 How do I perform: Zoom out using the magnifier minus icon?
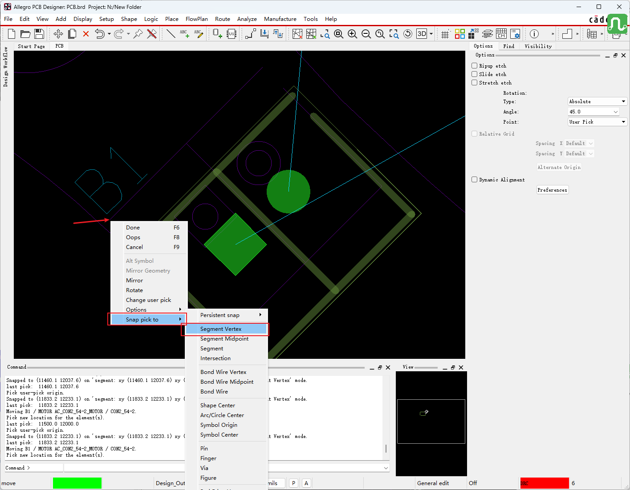click(366, 34)
